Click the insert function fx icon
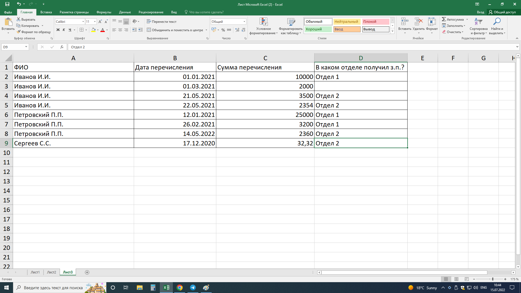The height and width of the screenshot is (293, 521). point(62,47)
